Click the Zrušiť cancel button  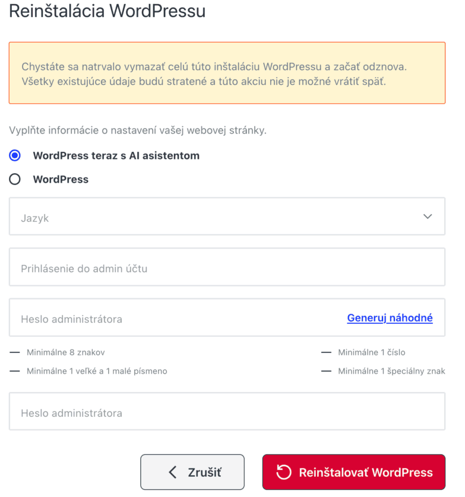click(x=192, y=472)
